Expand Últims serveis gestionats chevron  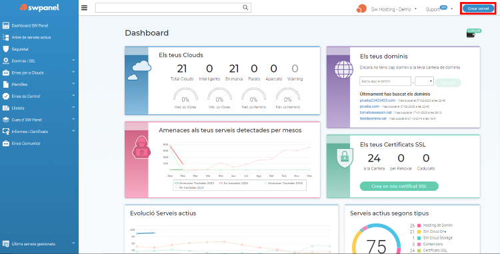[x=73, y=243]
